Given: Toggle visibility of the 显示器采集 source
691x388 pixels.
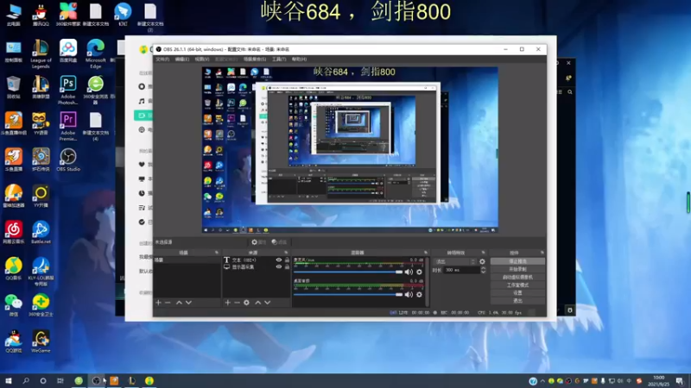Looking at the screenshot, I should point(279,266).
